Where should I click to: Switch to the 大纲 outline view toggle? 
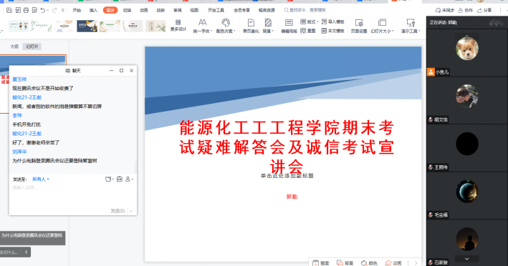click(x=14, y=46)
